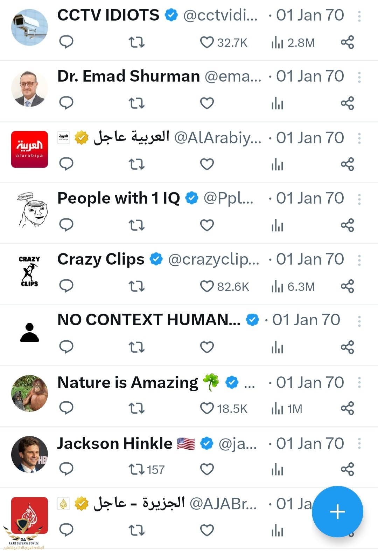
Task: Like the Dr. Emad Shurman post
Action: click(x=207, y=103)
